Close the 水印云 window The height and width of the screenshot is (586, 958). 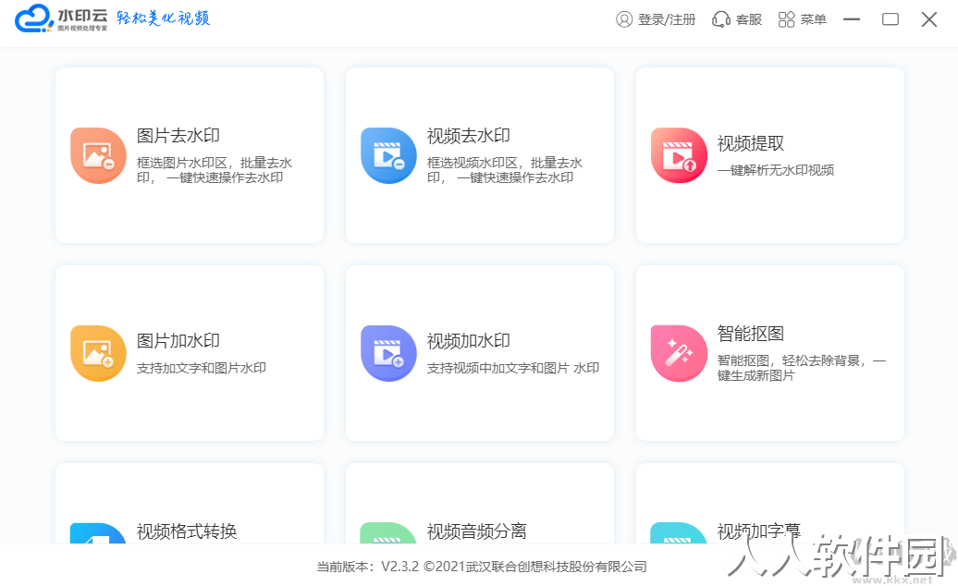tap(929, 19)
